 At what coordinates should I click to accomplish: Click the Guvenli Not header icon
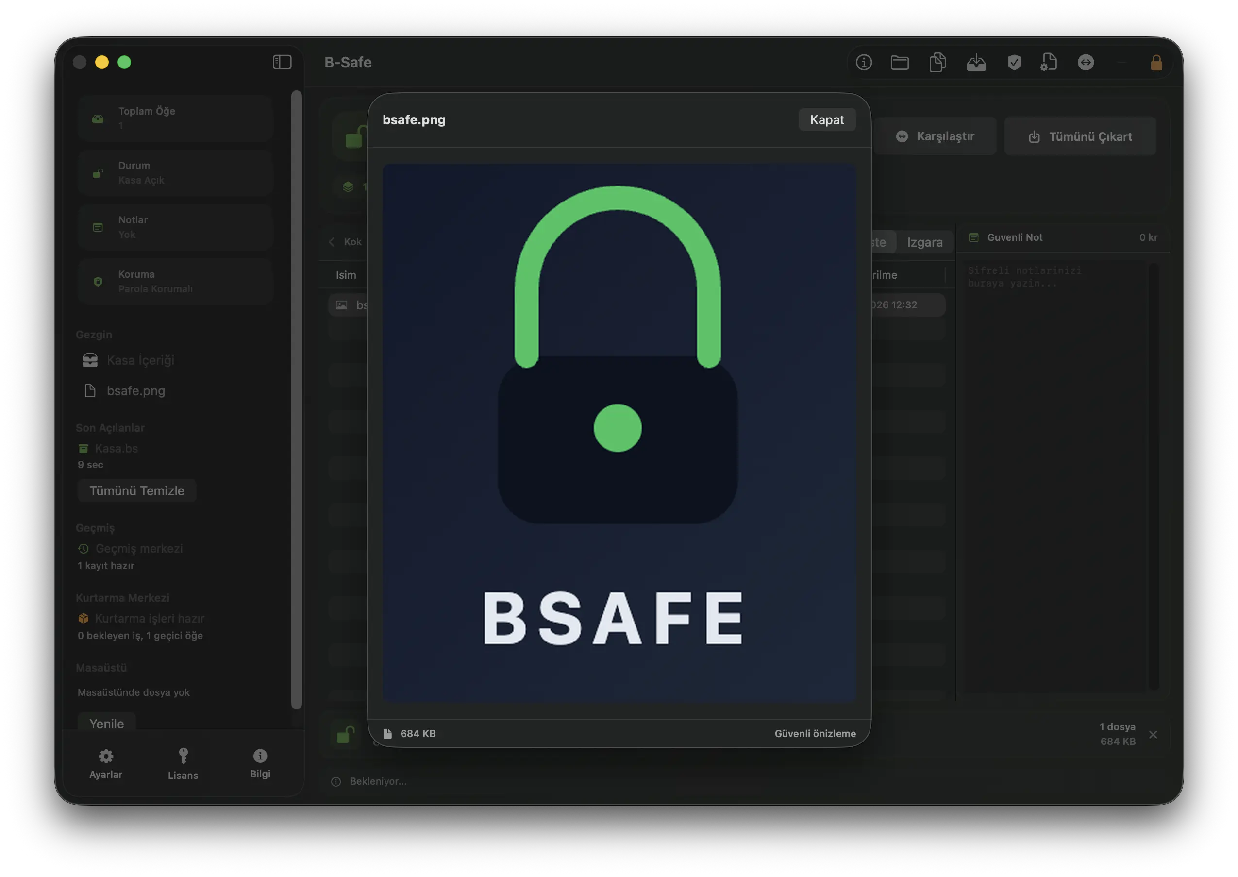tap(973, 237)
